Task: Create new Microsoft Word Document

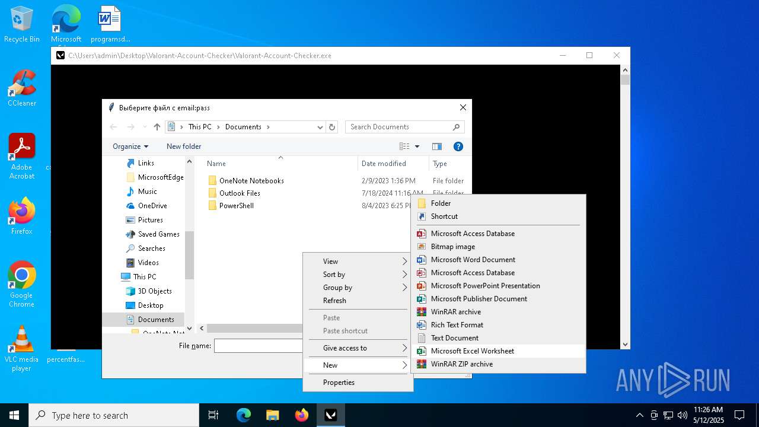Action: pos(498,260)
